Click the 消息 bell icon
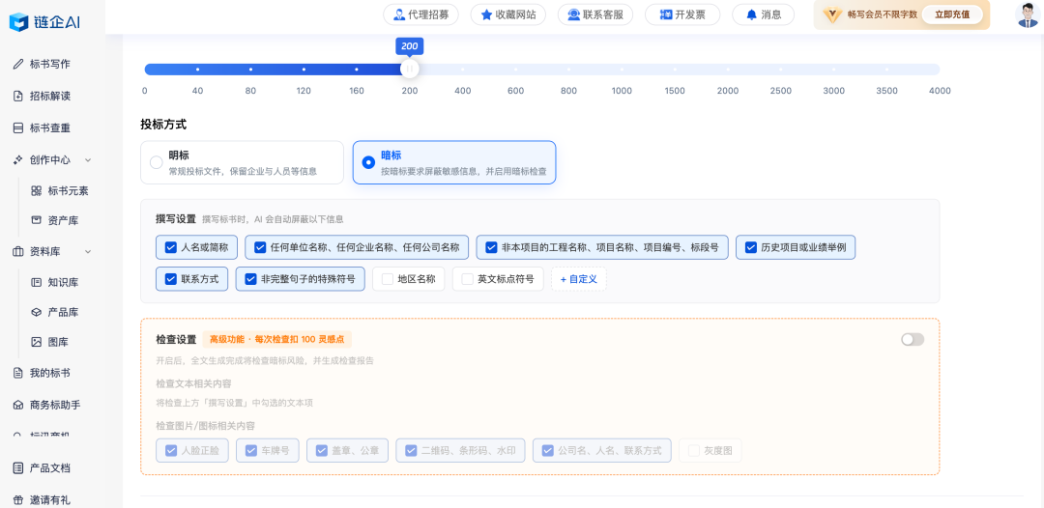The width and height of the screenshot is (1044, 508). pos(752,14)
